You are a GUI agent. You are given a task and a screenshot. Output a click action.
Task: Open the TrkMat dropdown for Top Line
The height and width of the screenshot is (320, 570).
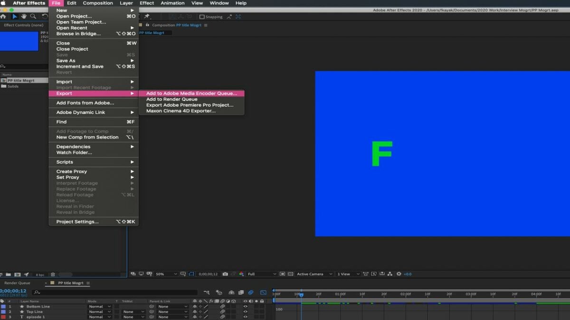click(x=133, y=311)
